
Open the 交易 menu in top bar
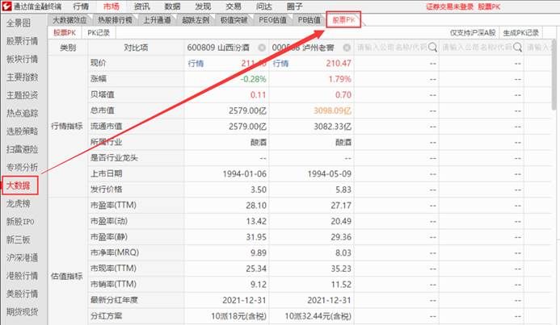pos(233,6)
